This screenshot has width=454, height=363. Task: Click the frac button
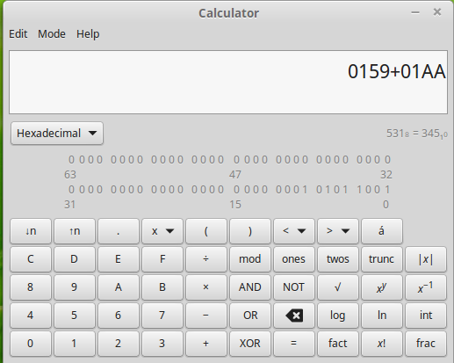pos(426,344)
